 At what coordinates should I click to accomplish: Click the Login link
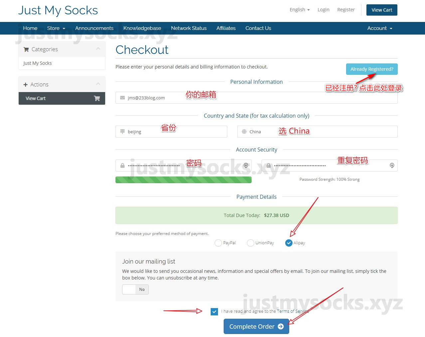[x=323, y=10]
